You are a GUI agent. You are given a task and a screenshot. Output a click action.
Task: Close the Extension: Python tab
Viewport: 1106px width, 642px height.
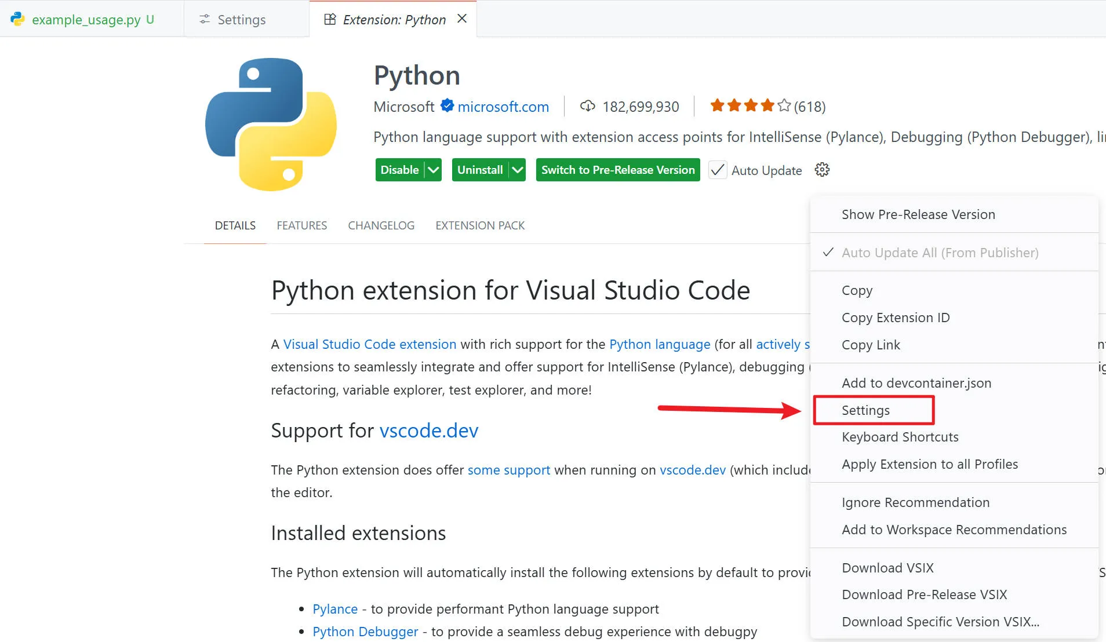[462, 19]
